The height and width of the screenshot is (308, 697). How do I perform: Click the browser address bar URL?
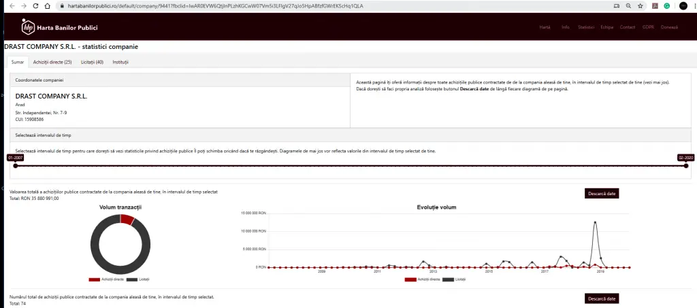[x=215, y=6]
